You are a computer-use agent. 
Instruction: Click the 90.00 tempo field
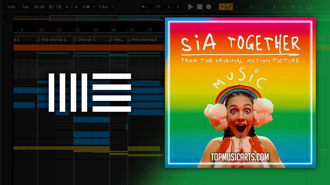pos(39,7)
